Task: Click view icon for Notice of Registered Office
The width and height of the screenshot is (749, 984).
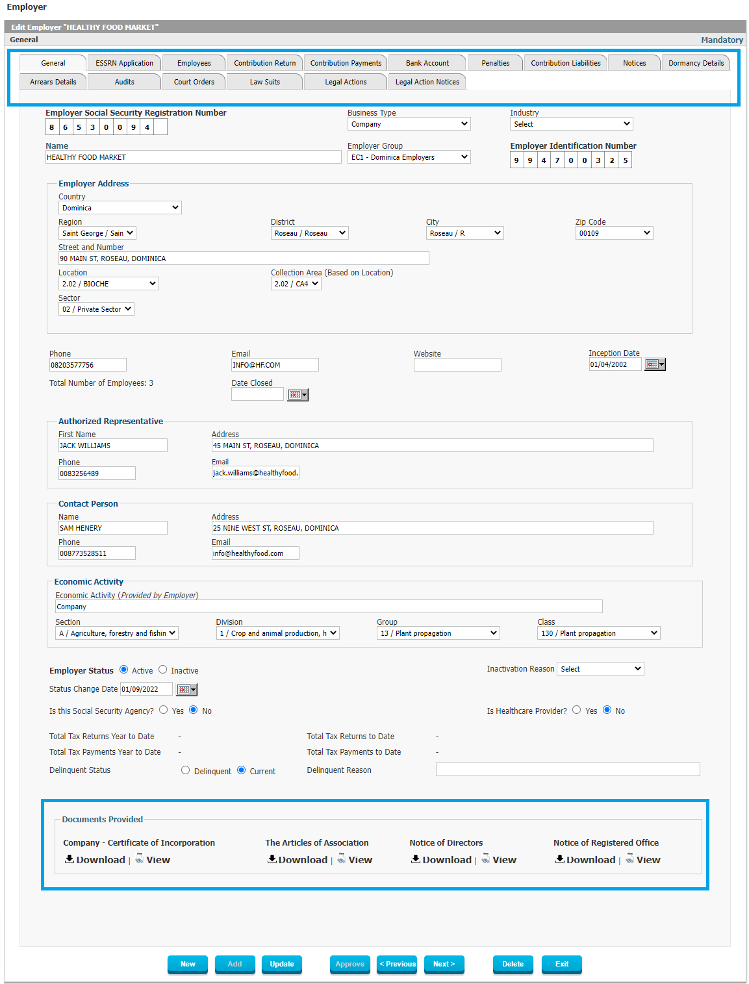Action: tap(630, 859)
